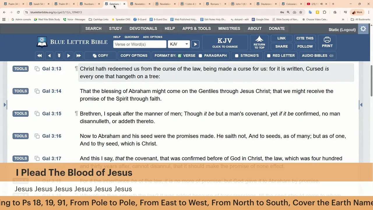Click QUICKNAV link
373x210 pixels.
coord(132,37)
